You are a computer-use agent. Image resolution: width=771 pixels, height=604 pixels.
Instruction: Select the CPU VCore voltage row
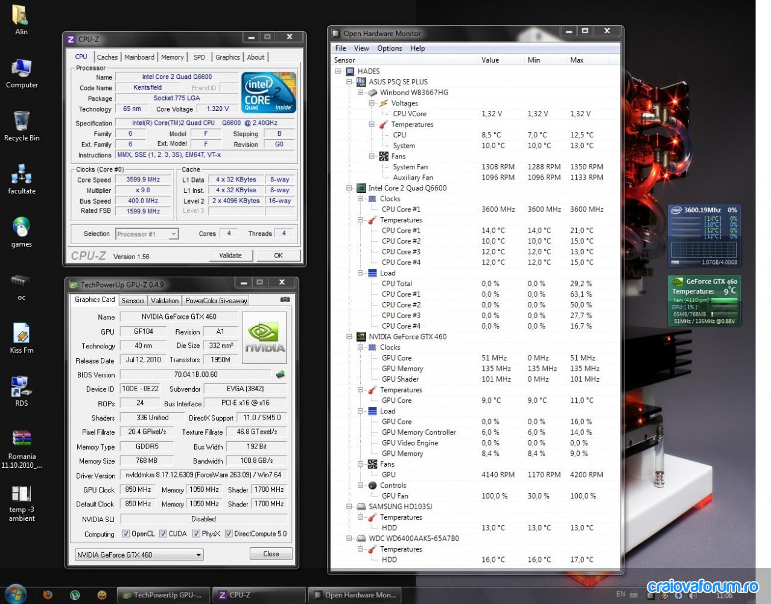tap(477, 114)
